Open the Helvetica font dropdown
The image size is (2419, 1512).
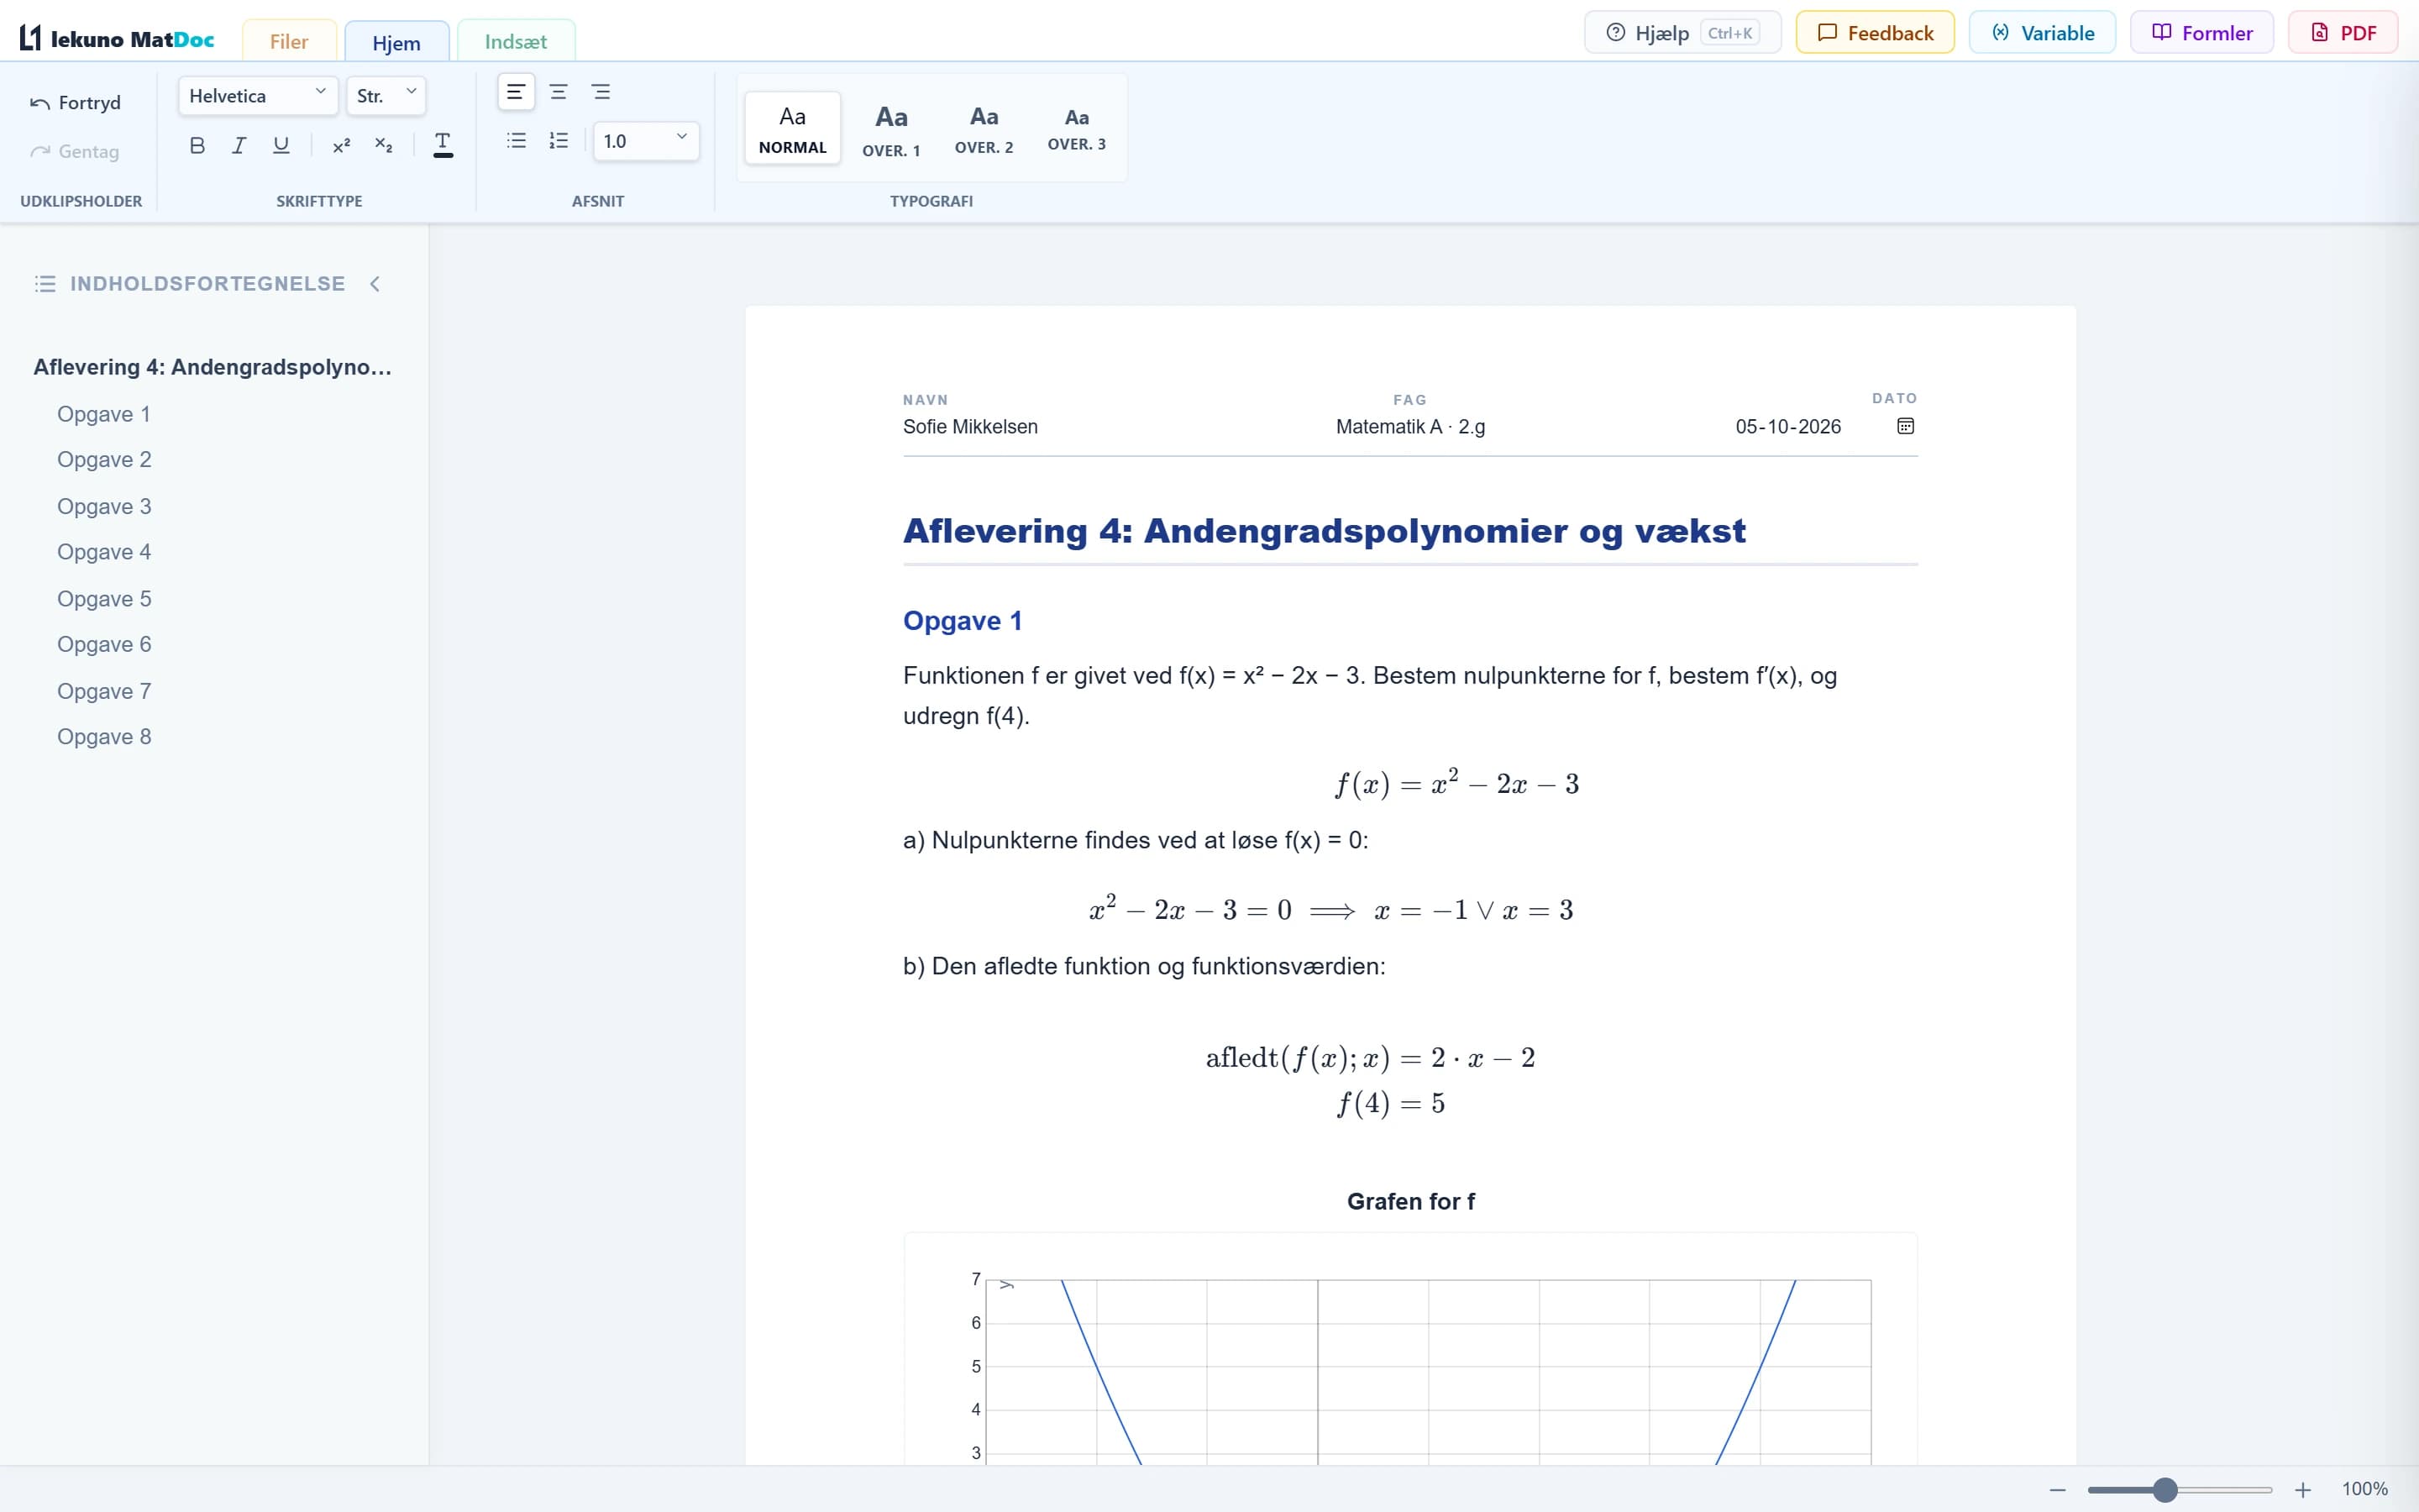[258, 96]
